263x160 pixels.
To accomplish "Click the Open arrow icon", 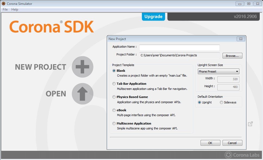I will pos(83,94).
